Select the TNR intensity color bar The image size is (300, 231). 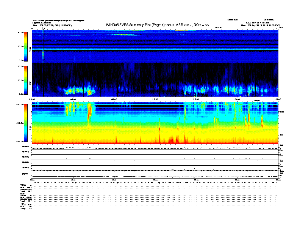click(x=26, y=123)
